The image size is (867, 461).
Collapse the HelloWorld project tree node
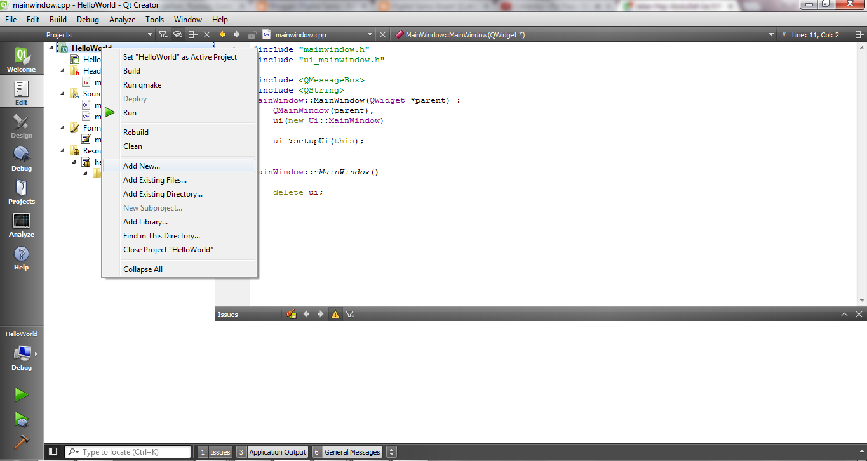pyautogui.click(x=51, y=48)
